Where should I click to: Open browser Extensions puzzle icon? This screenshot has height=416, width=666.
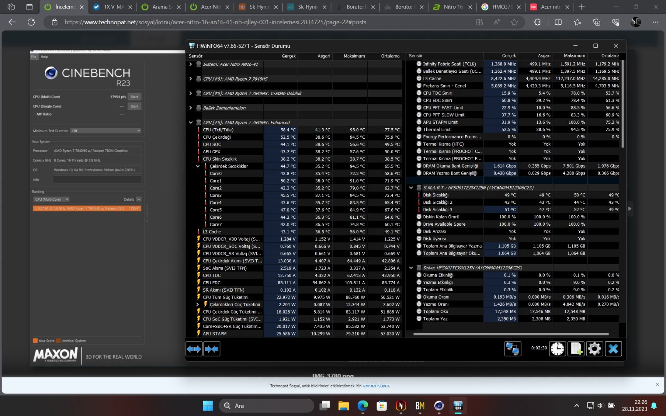[x=537, y=22]
